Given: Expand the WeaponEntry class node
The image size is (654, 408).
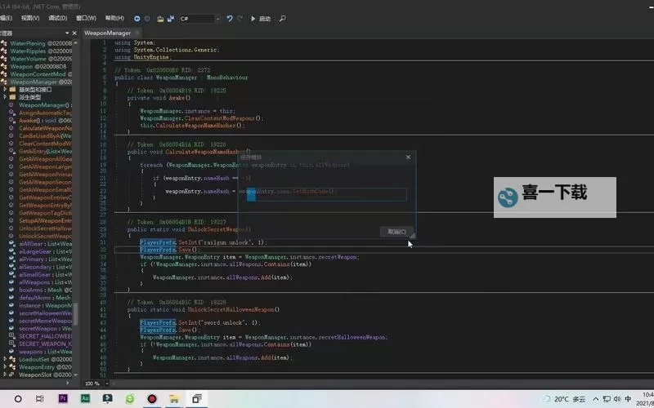Looking at the screenshot, I should (x=4, y=367).
